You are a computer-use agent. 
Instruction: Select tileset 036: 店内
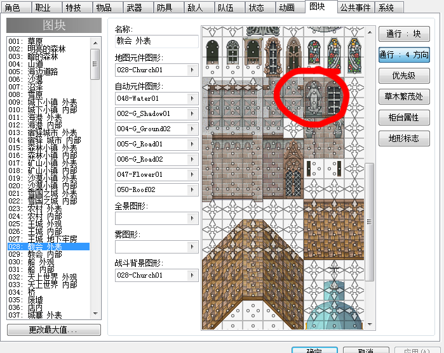click(48, 307)
